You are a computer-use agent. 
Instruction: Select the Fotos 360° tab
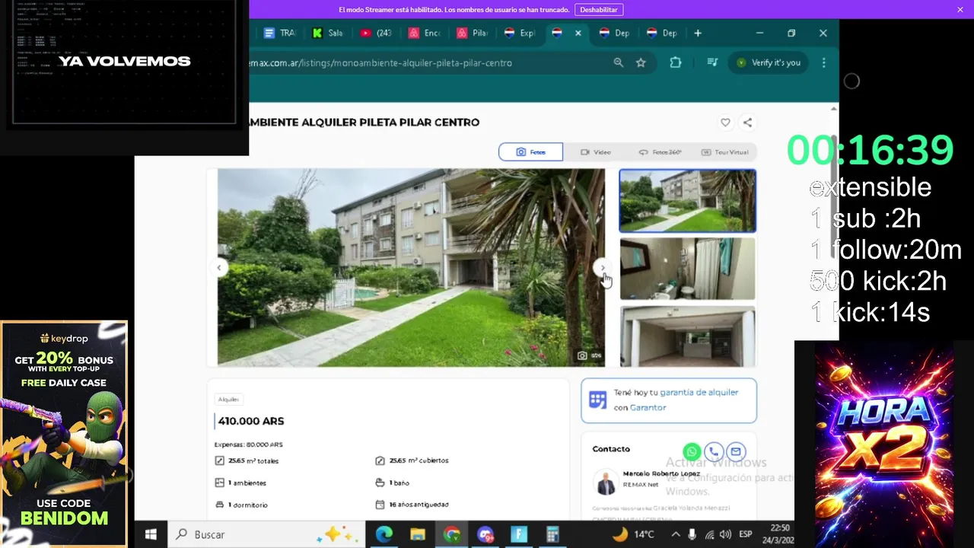(x=660, y=152)
